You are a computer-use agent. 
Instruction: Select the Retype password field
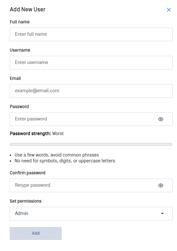83,185
